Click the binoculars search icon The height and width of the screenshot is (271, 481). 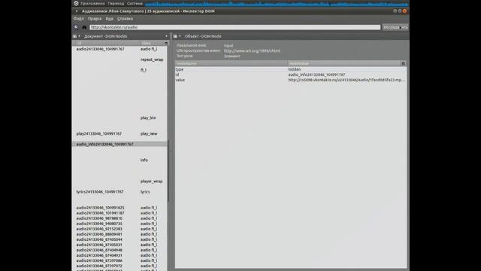pos(84,27)
